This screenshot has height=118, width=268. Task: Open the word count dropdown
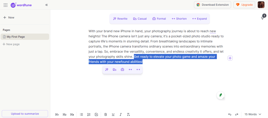[253, 114]
